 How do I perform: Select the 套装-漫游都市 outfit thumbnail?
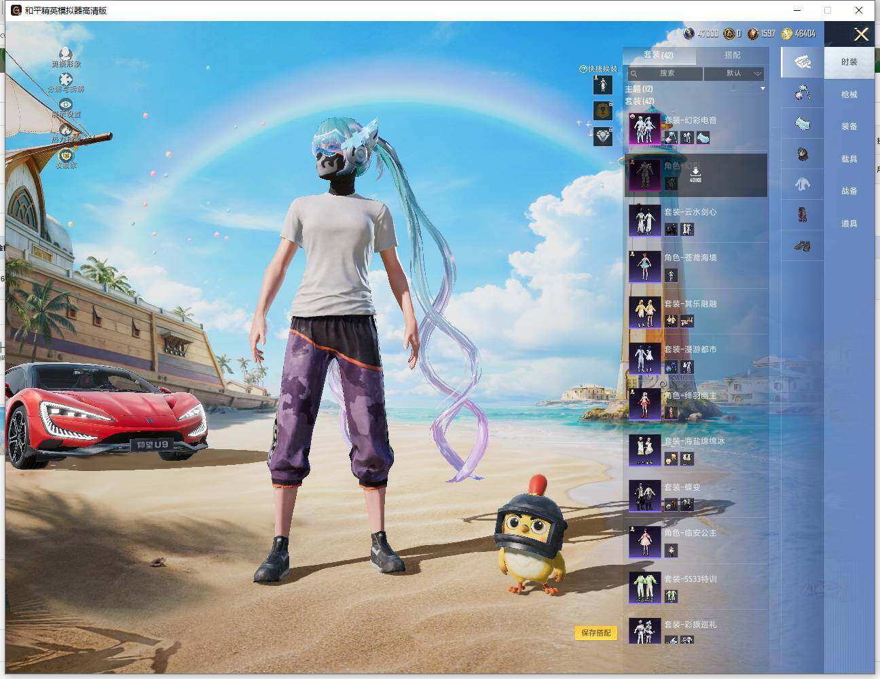[x=644, y=358]
